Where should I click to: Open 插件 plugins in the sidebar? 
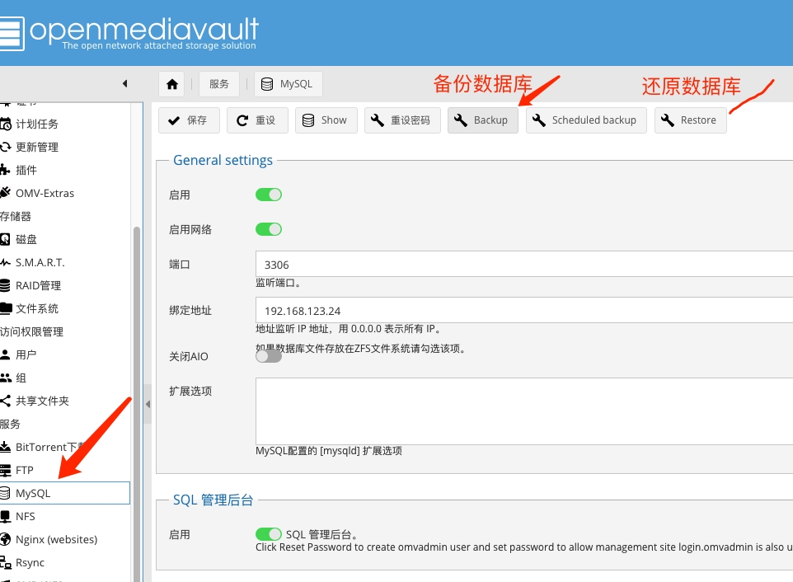click(65, 170)
